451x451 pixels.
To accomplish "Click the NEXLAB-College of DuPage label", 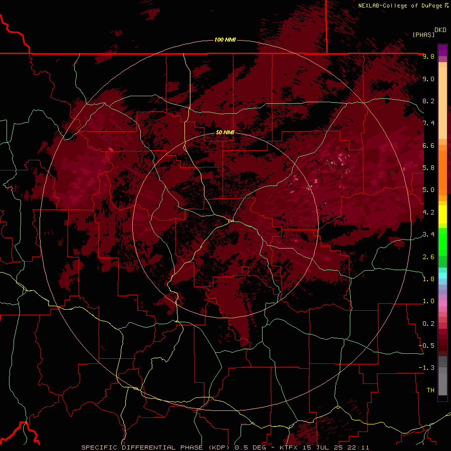I will click(x=400, y=6).
